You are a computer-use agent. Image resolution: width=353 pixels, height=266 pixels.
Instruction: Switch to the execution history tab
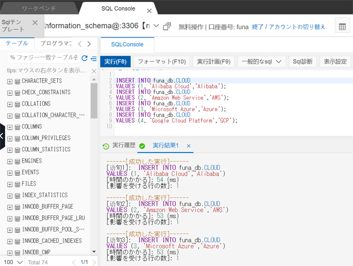119,146
